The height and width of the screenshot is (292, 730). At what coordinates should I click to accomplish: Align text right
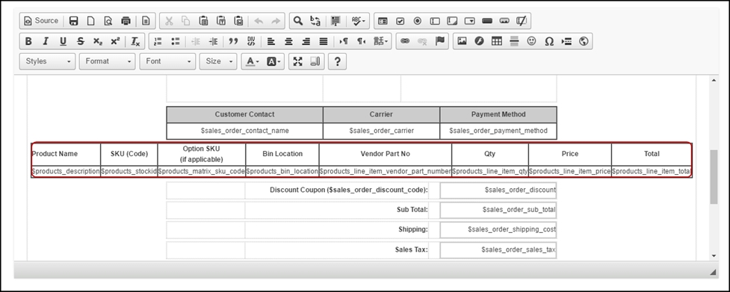306,41
